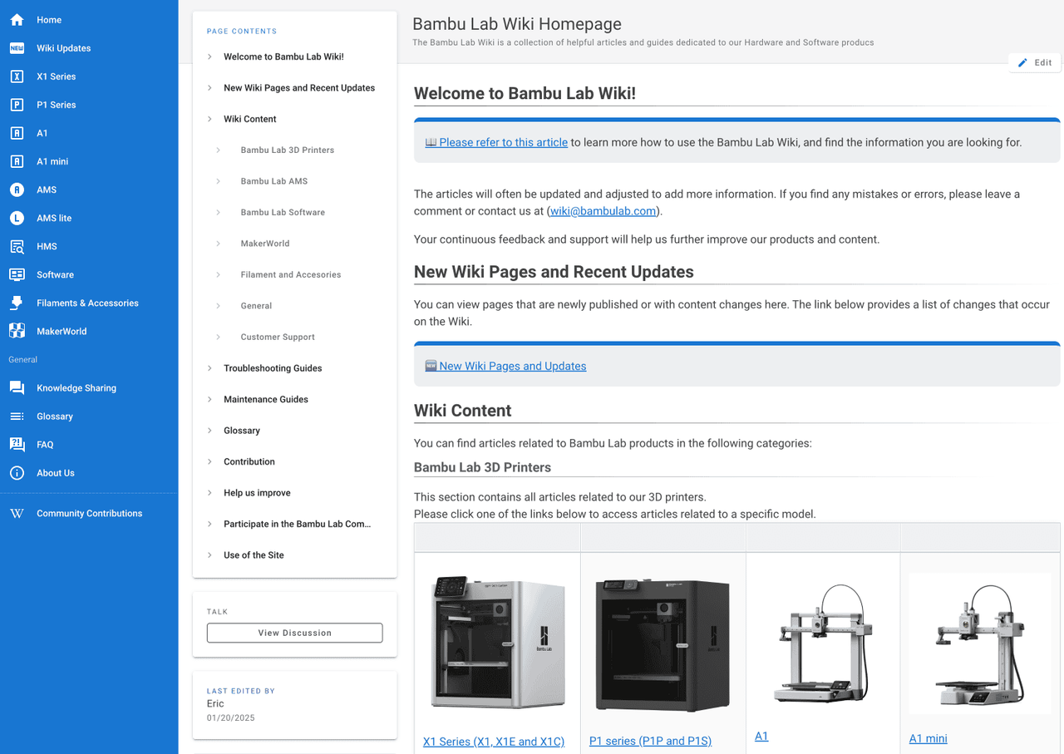Open the 'Please refer to this article' link
The image size is (1064, 754).
[503, 142]
